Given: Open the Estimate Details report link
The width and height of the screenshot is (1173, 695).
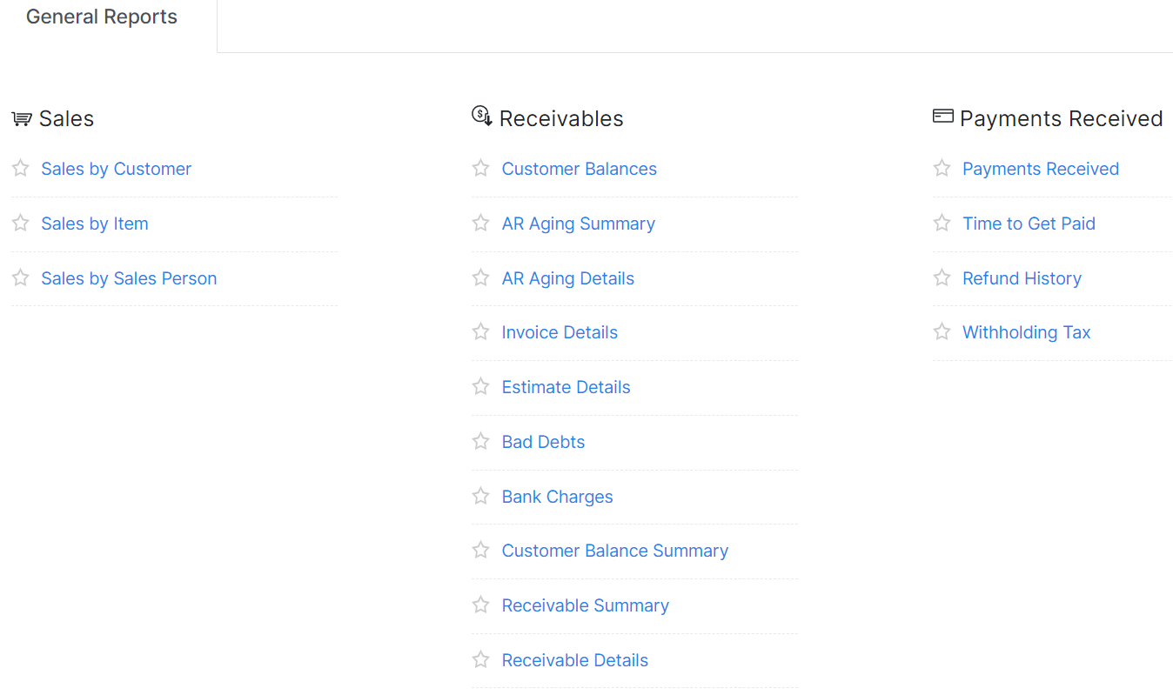Looking at the screenshot, I should (x=566, y=387).
